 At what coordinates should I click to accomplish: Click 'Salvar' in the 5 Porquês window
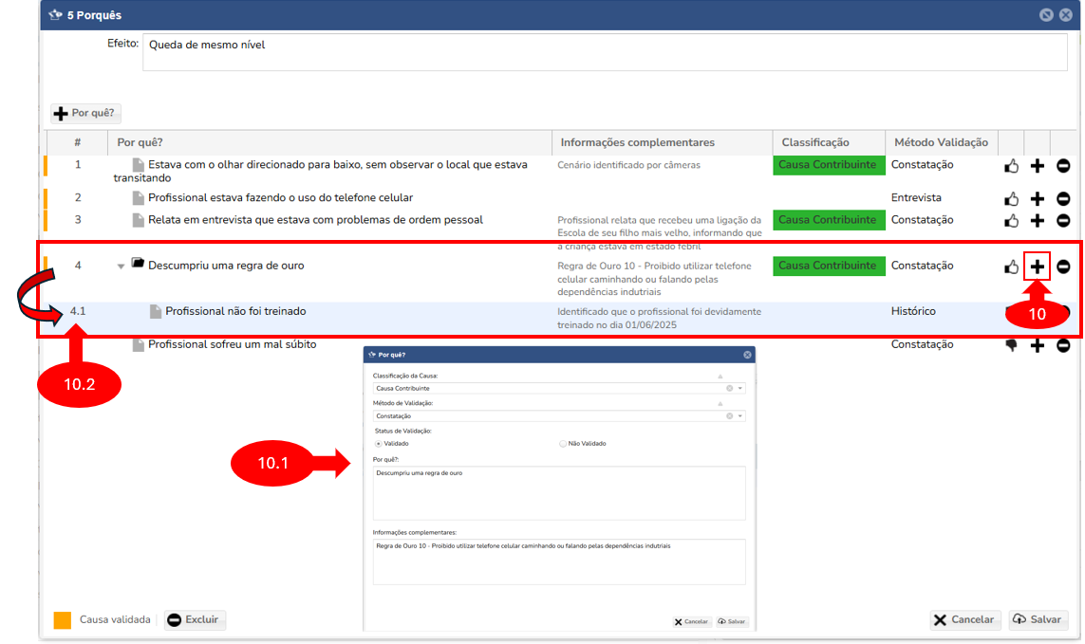coord(1038,619)
